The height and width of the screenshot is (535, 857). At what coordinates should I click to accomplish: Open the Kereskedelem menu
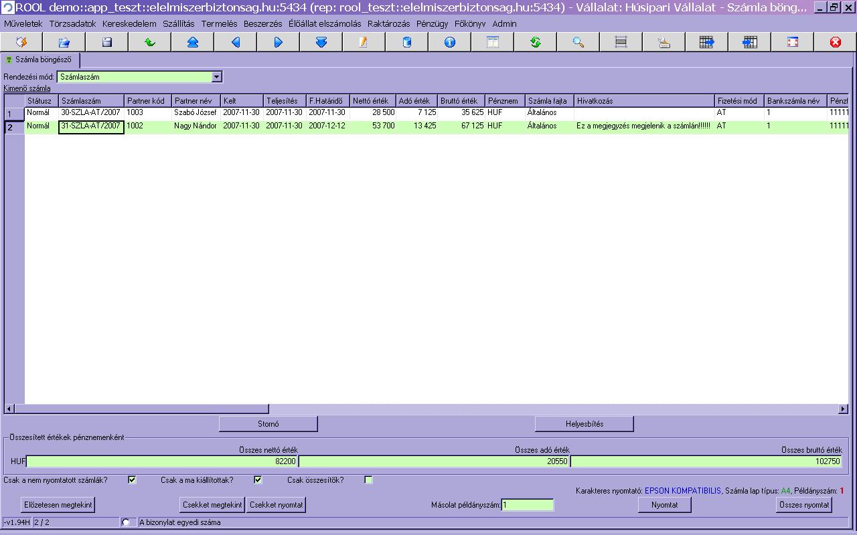(129, 23)
